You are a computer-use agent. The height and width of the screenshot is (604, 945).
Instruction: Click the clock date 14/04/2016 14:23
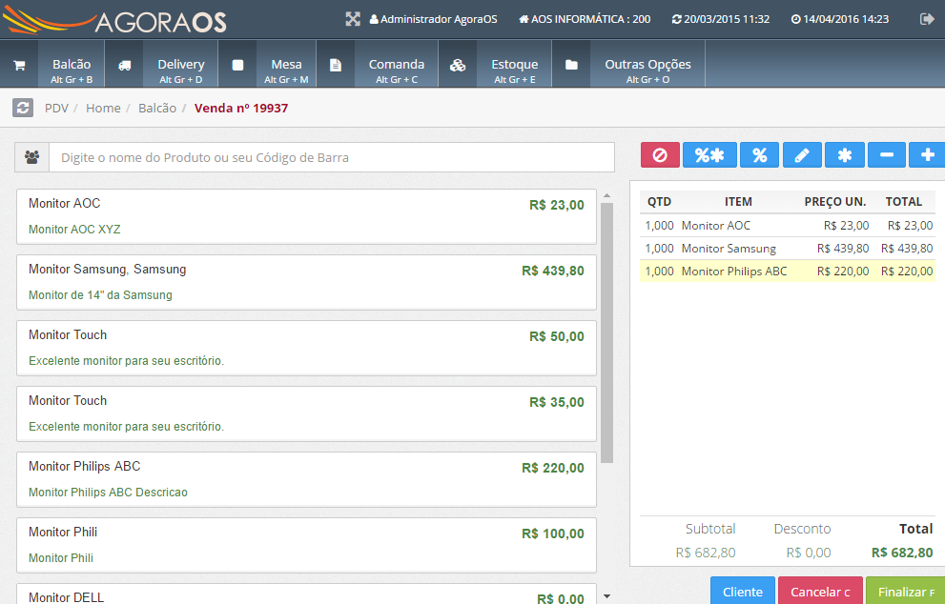click(840, 19)
